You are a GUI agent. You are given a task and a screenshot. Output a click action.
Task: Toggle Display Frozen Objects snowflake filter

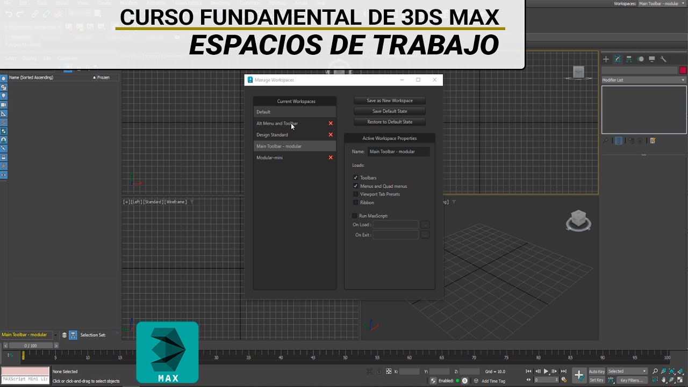(4, 166)
